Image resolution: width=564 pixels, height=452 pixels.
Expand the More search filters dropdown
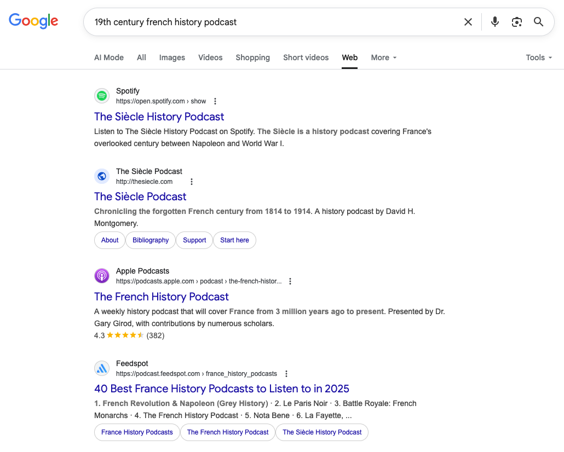pos(383,57)
